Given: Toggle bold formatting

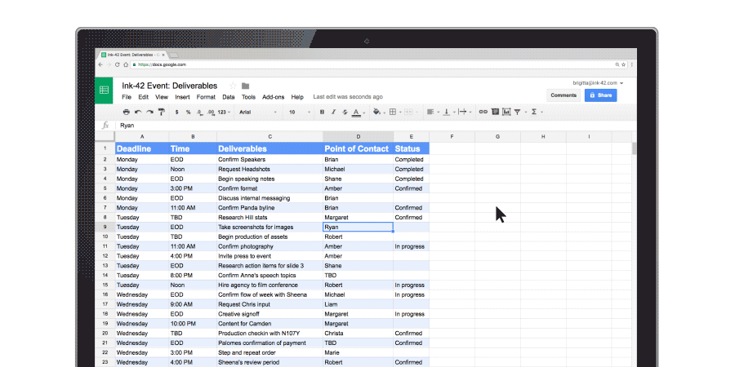Looking at the screenshot, I should click(x=322, y=113).
